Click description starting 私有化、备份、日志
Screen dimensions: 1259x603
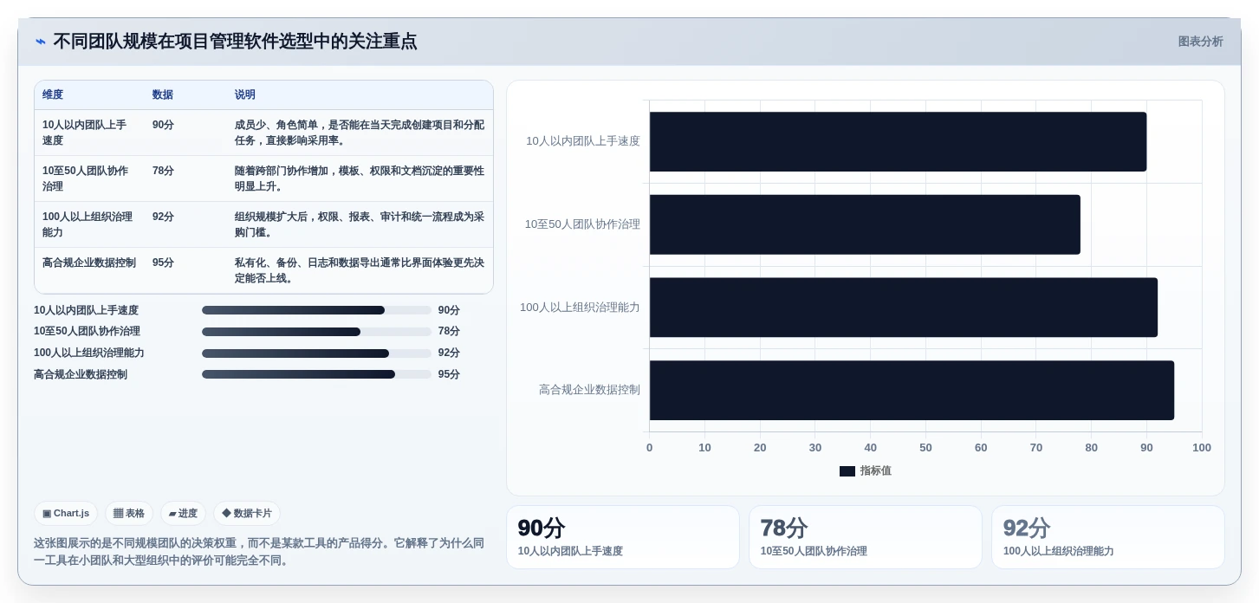tap(360, 270)
